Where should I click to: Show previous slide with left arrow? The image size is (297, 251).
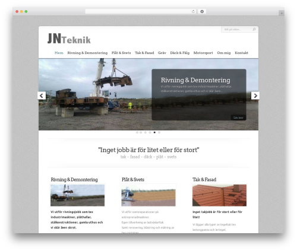point(42,96)
